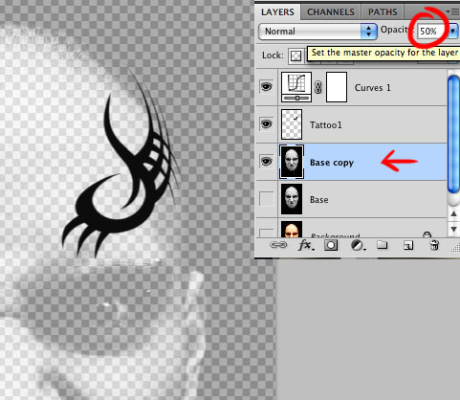Image resolution: width=460 pixels, height=400 pixels.
Task: Hide the Curves 1 layer
Action: 267,87
